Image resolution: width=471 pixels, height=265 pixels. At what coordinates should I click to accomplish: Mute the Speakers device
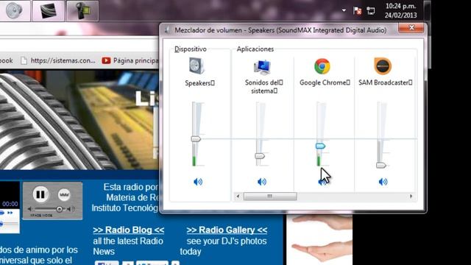(x=198, y=182)
